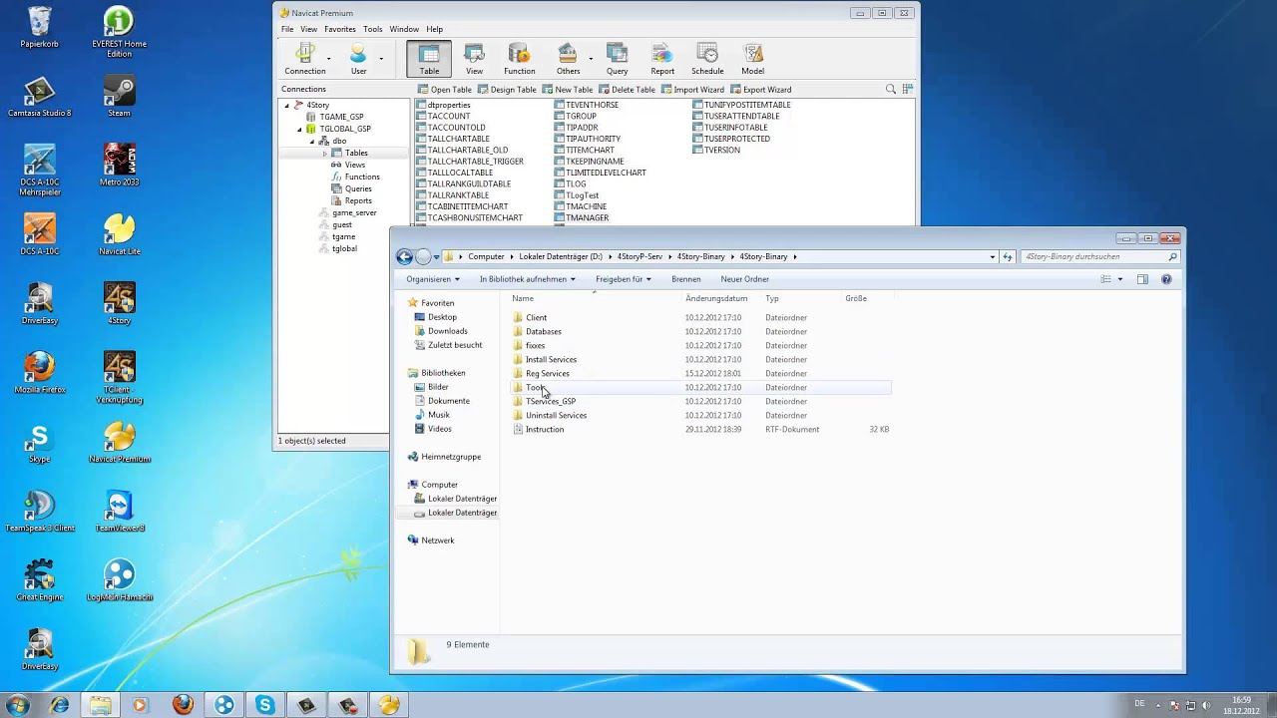
Task: Click Import Wizard in Navicat
Action: click(692, 90)
